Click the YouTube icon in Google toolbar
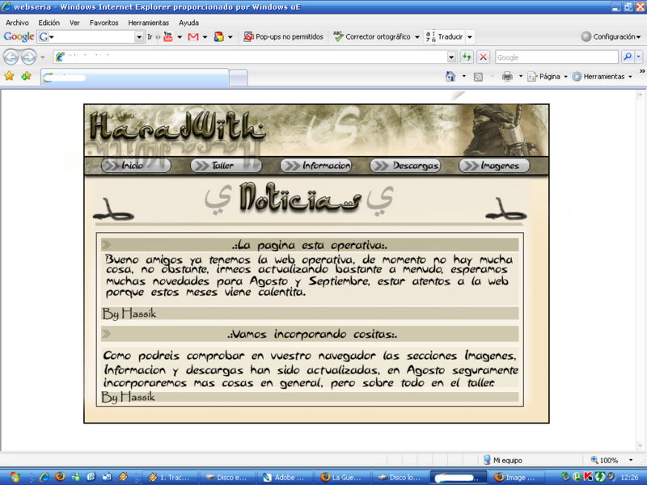Image resolution: width=647 pixels, height=485 pixels. (168, 37)
